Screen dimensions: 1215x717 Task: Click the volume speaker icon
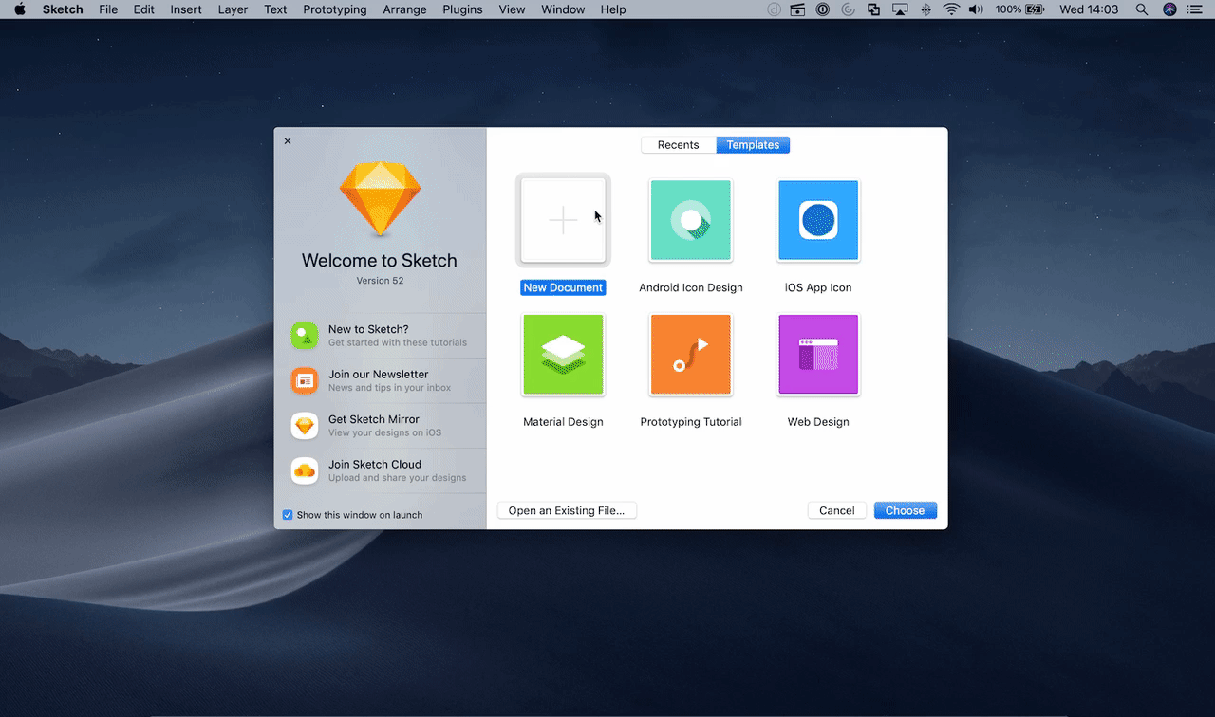(976, 9)
